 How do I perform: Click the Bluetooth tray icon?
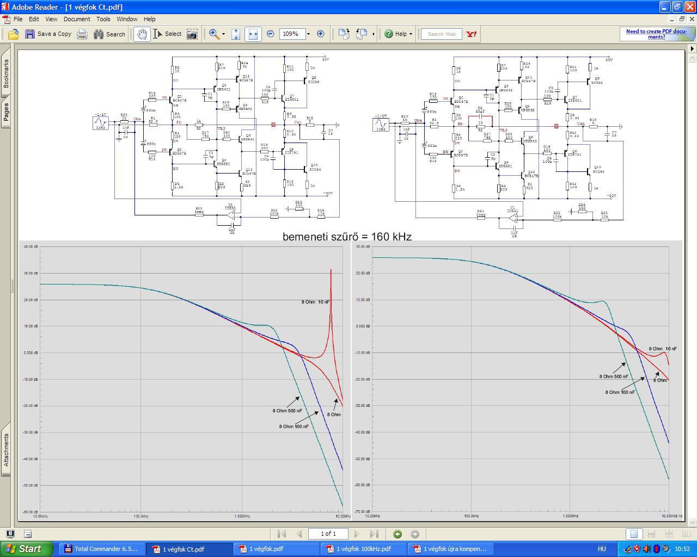click(x=657, y=549)
